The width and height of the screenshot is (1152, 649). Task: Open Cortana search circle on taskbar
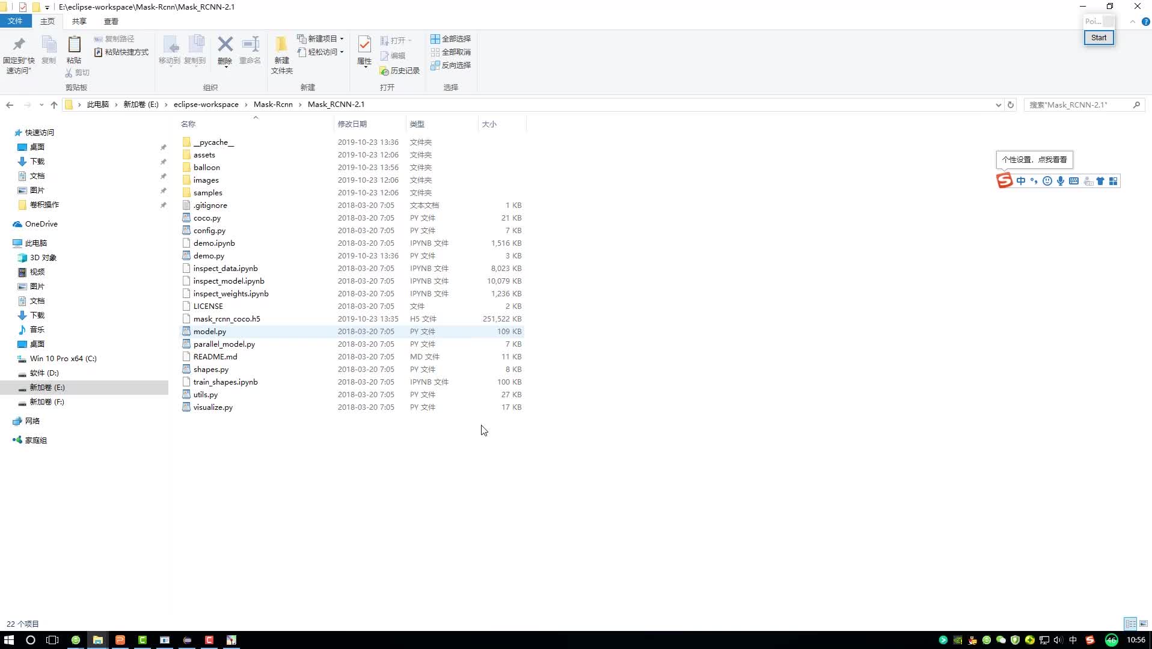pos(31,640)
